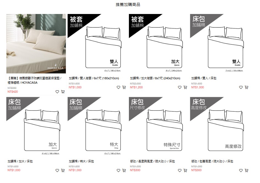The width and height of the screenshot is (260, 183).
Task: Add 加鋪棉 / 特大 / 床包 to cart
Action: click(x=124, y=170)
